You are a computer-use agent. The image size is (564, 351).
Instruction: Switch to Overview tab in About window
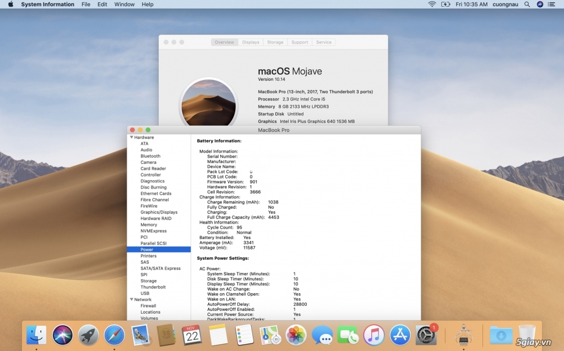pyautogui.click(x=224, y=42)
